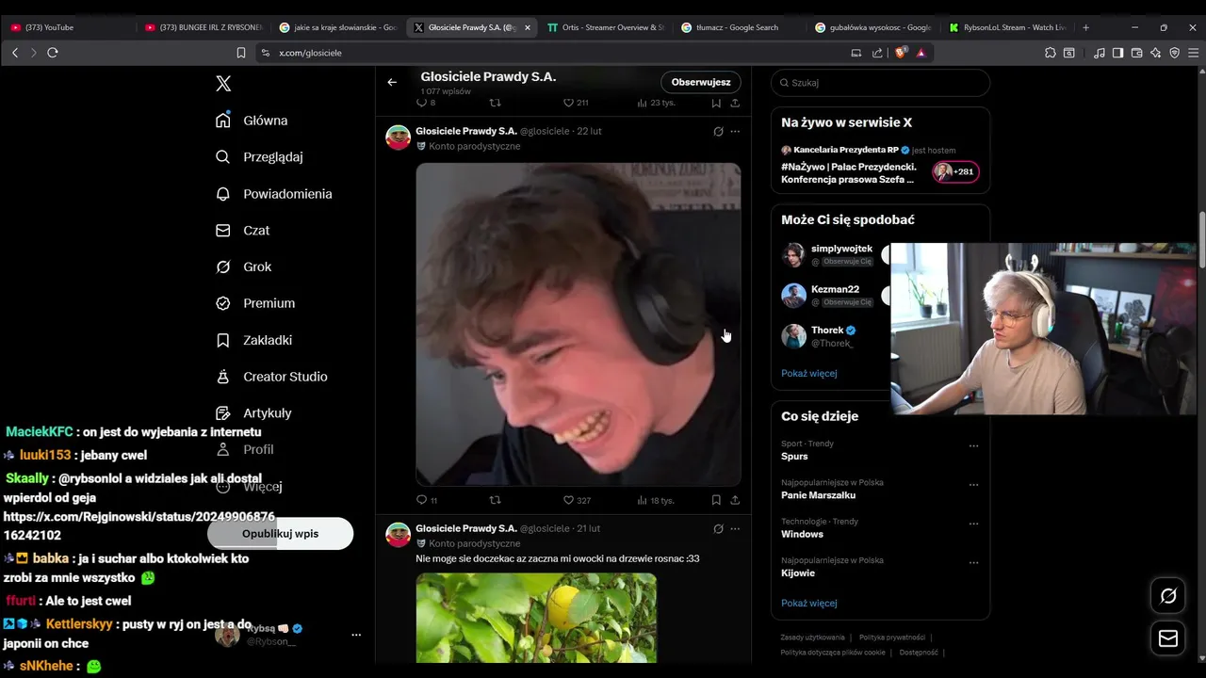Reload the page in the browser
The image size is (1206, 678).
click(x=53, y=53)
